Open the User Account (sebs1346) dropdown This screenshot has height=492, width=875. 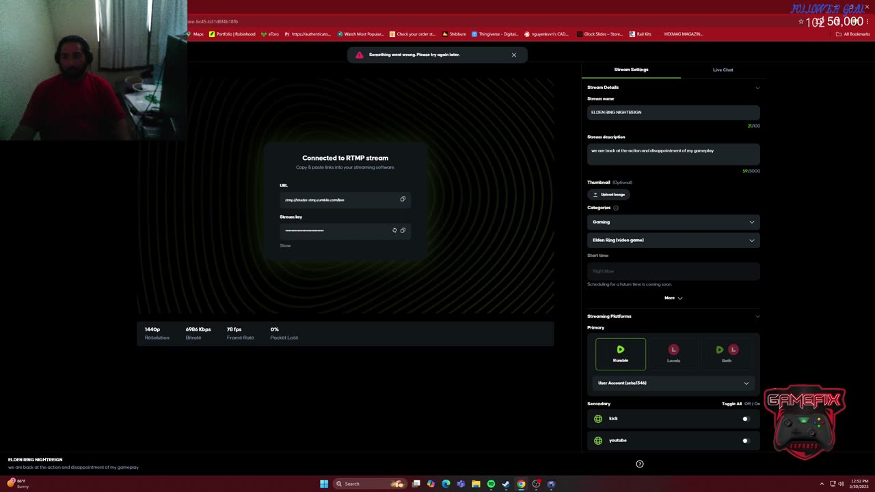click(673, 383)
